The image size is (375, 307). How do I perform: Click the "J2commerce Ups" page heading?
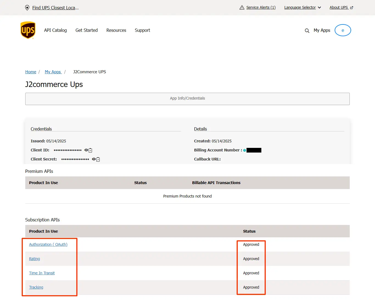point(54,85)
